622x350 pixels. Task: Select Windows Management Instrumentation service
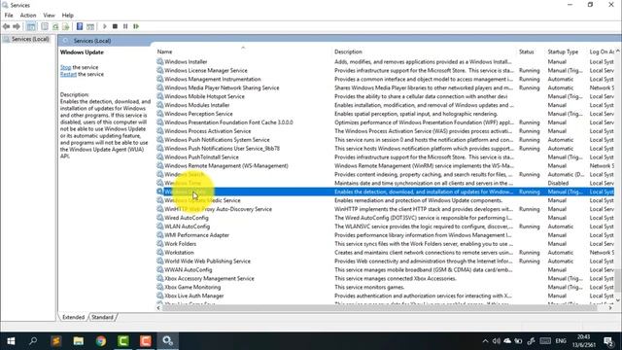click(x=212, y=80)
